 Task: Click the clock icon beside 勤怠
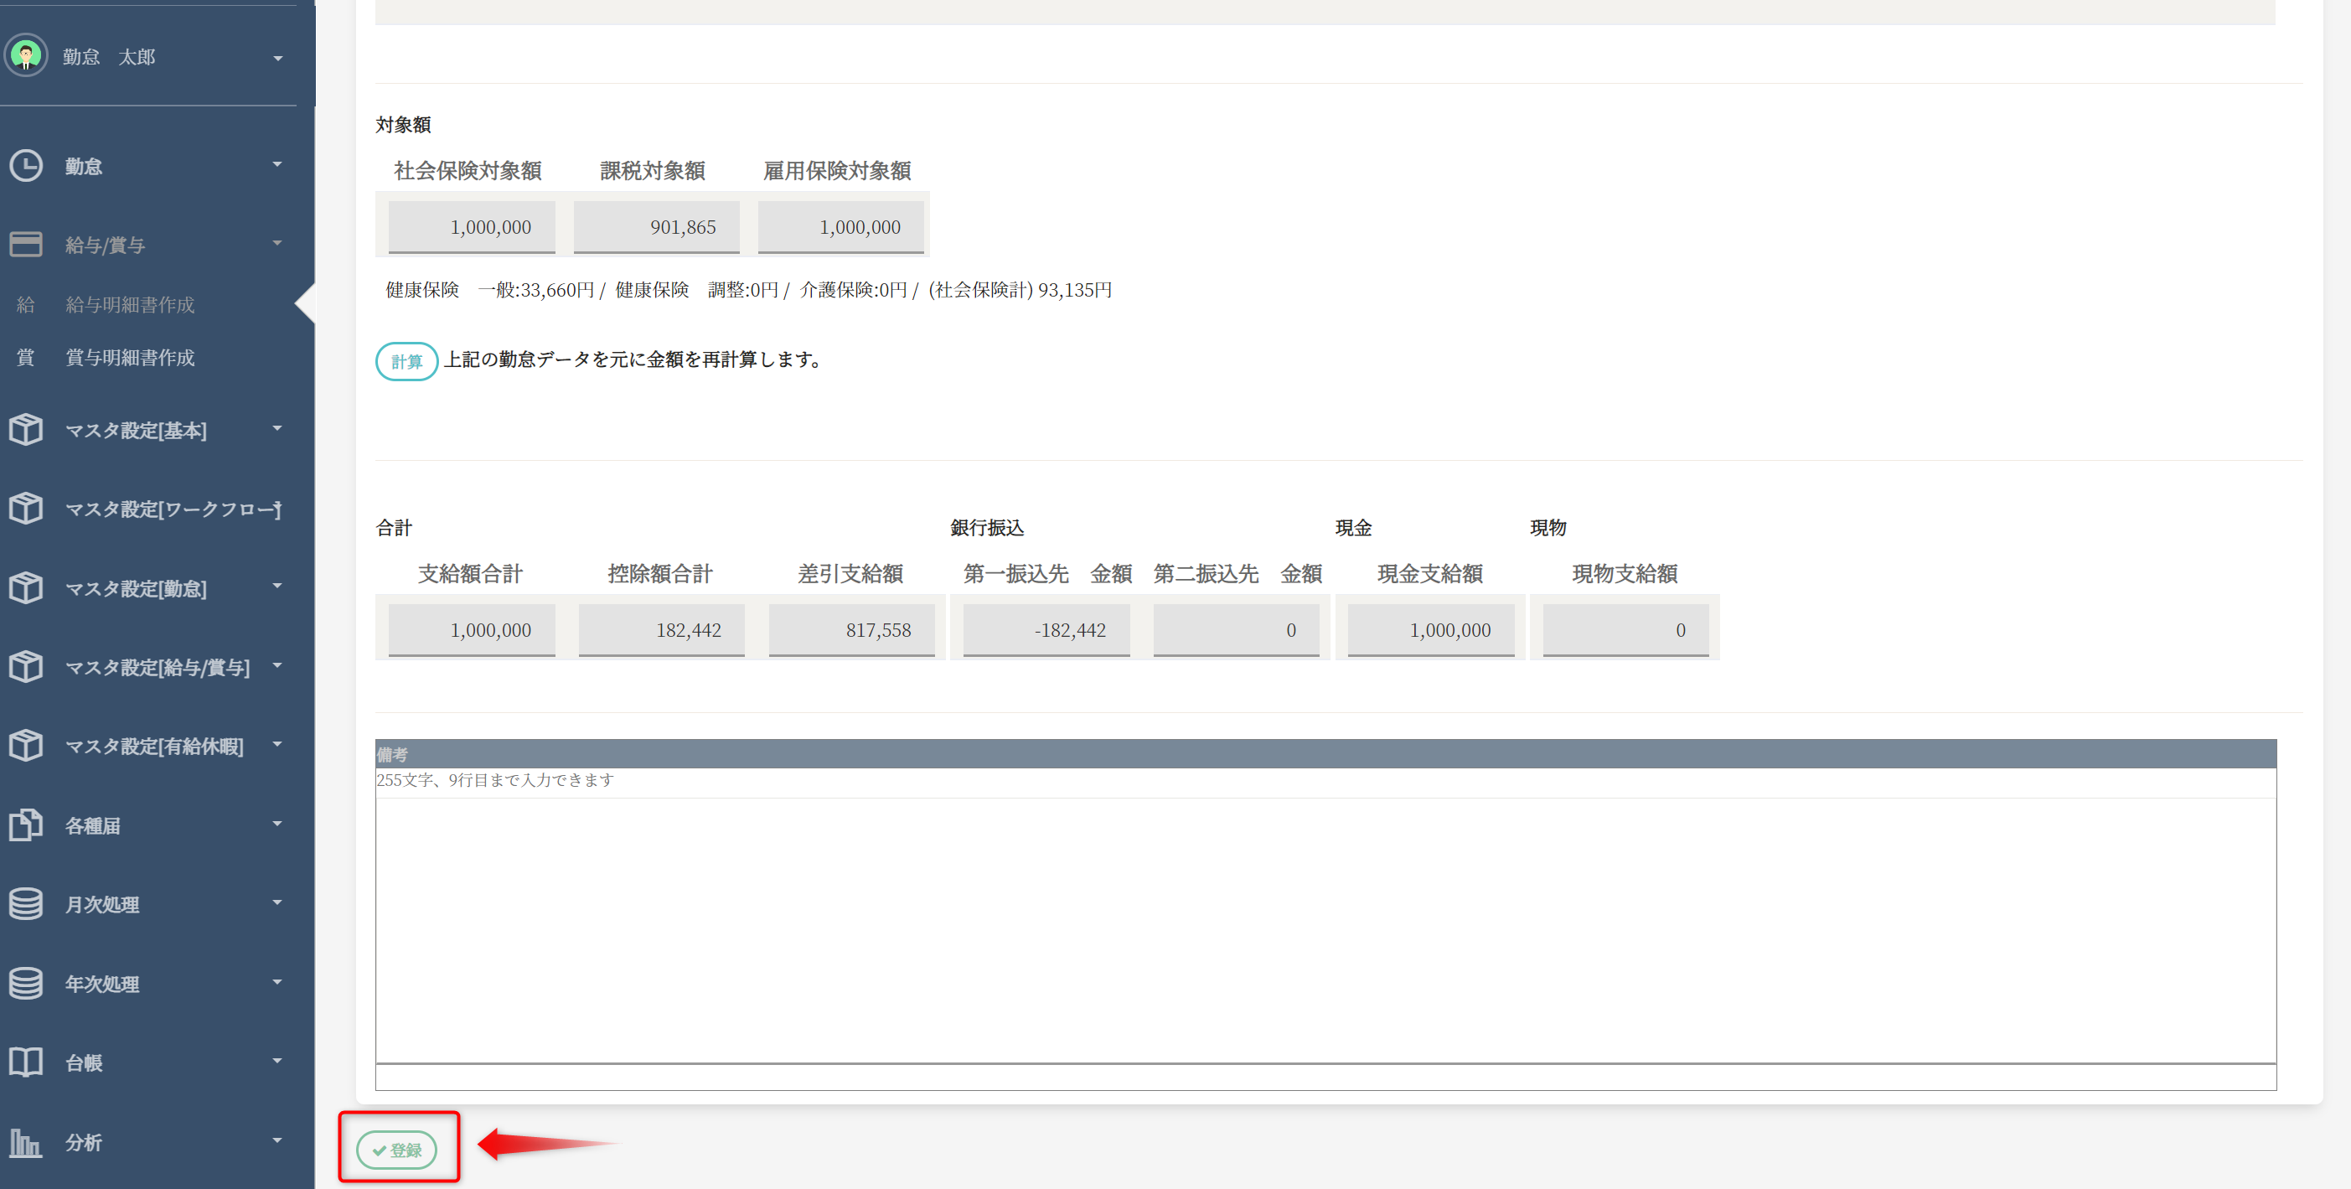coord(25,166)
